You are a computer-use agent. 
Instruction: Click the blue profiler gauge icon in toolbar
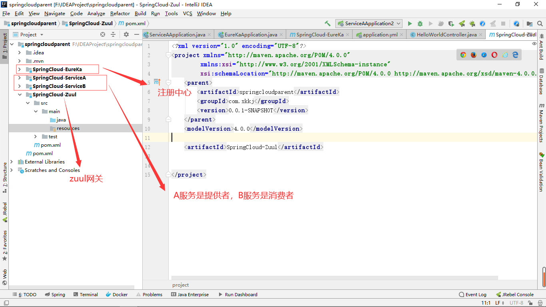(482, 24)
